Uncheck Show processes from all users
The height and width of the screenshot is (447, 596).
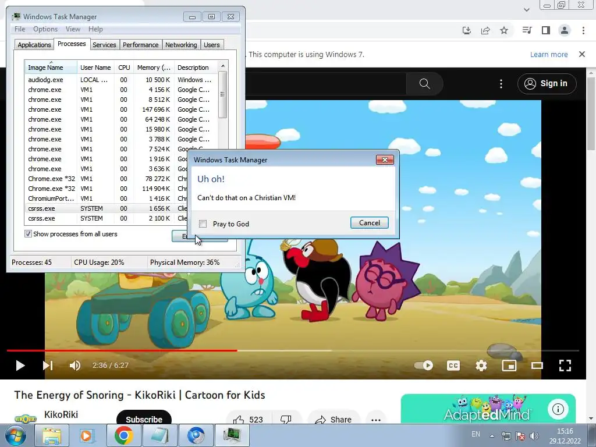coord(28,234)
